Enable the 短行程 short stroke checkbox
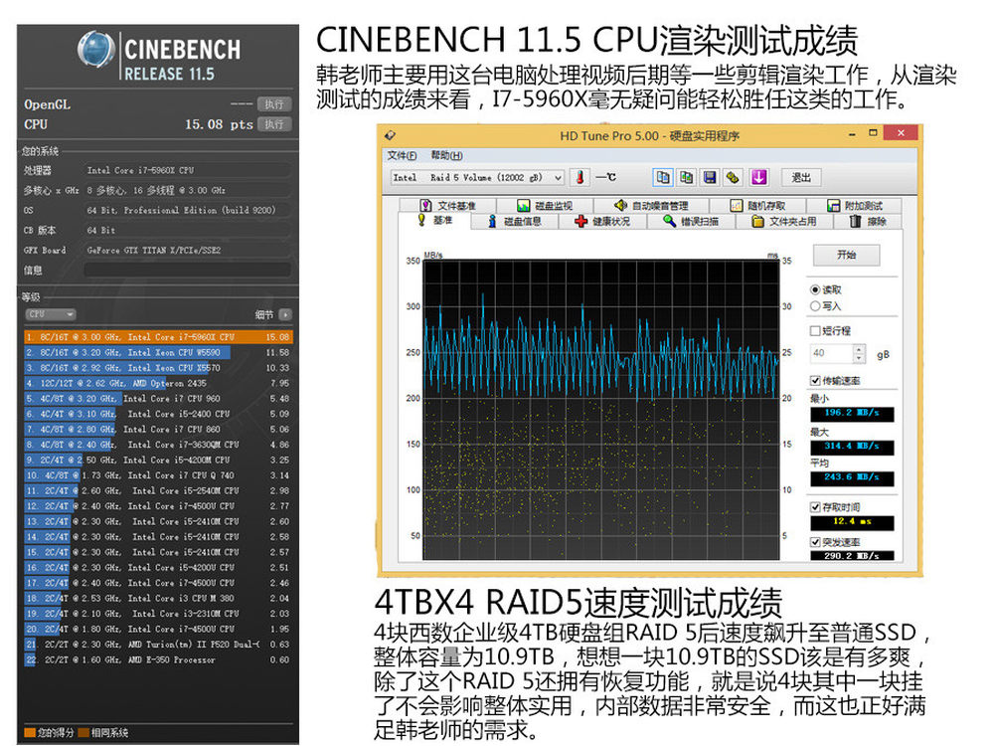The image size is (994, 746). pyautogui.click(x=815, y=330)
